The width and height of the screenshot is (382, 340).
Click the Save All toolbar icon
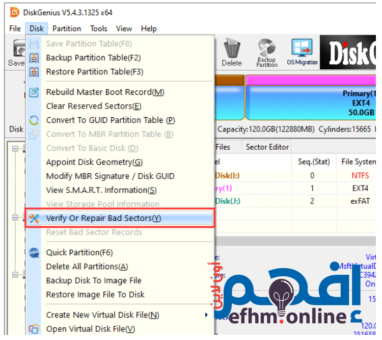click(17, 51)
